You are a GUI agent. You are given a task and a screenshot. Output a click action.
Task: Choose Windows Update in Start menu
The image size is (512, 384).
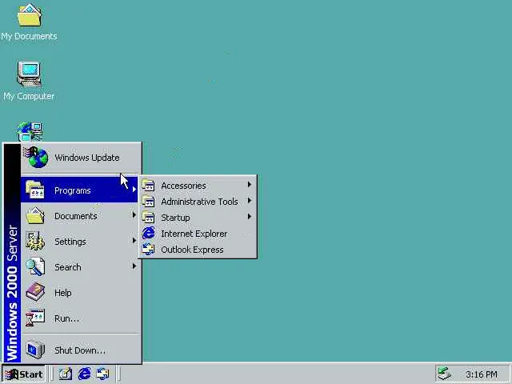(81, 158)
